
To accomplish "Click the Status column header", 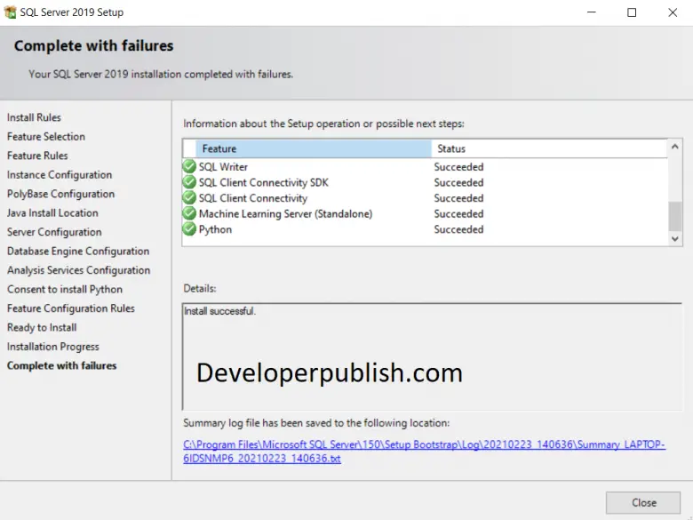I will tap(549, 148).
